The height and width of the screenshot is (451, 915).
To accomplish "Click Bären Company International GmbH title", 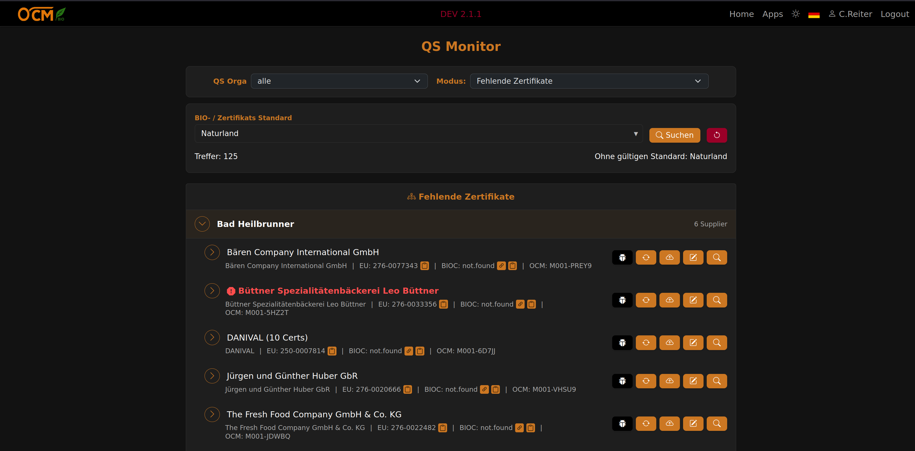I will click(x=303, y=252).
